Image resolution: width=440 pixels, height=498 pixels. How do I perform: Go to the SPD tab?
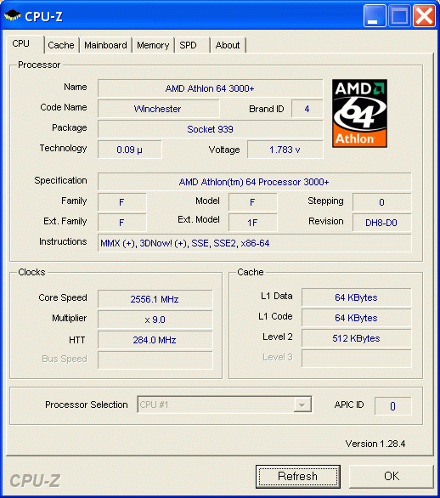point(192,45)
